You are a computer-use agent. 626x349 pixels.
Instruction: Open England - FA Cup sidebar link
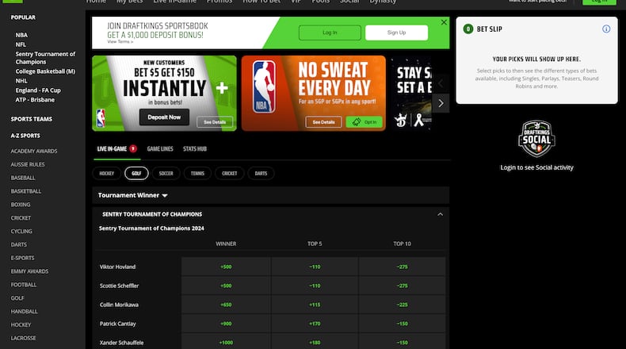click(38, 90)
